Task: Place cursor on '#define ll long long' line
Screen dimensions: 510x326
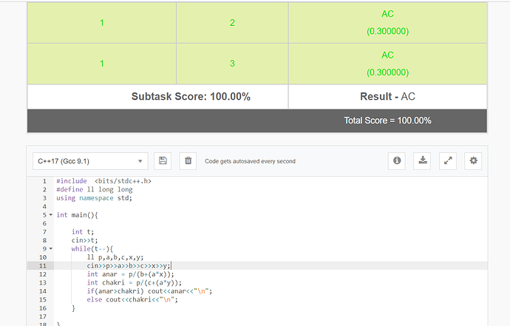Action: 95,189
